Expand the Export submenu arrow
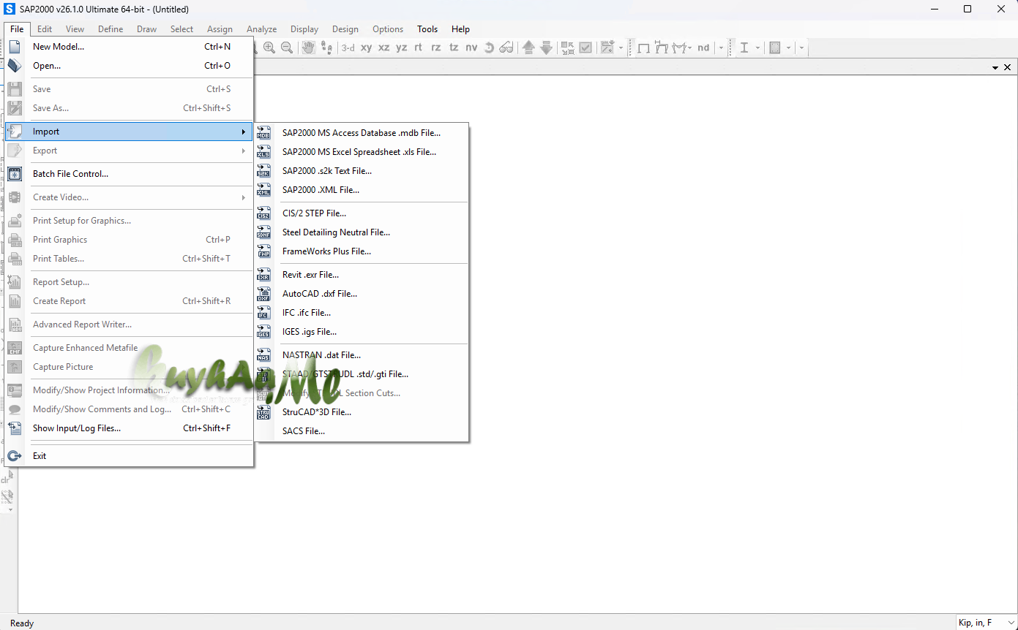The height and width of the screenshot is (630, 1018). click(244, 151)
